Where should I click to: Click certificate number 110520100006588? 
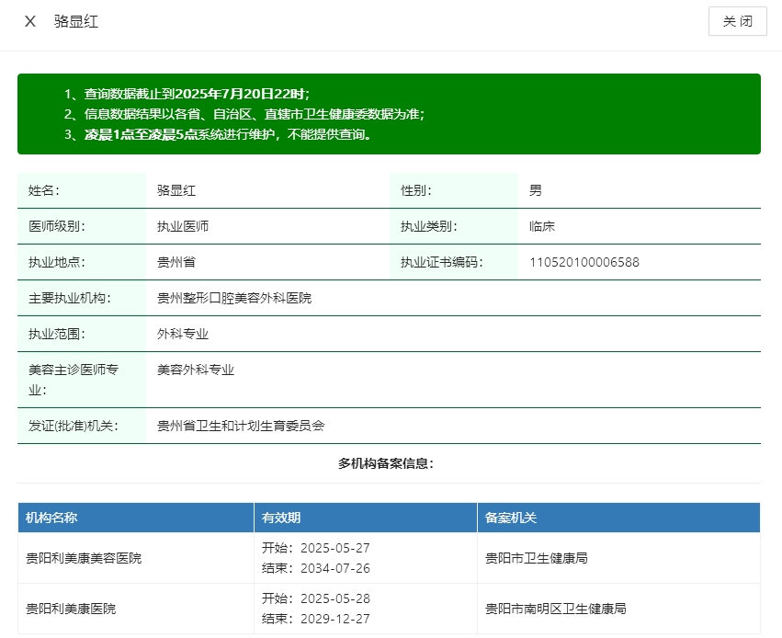click(584, 262)
